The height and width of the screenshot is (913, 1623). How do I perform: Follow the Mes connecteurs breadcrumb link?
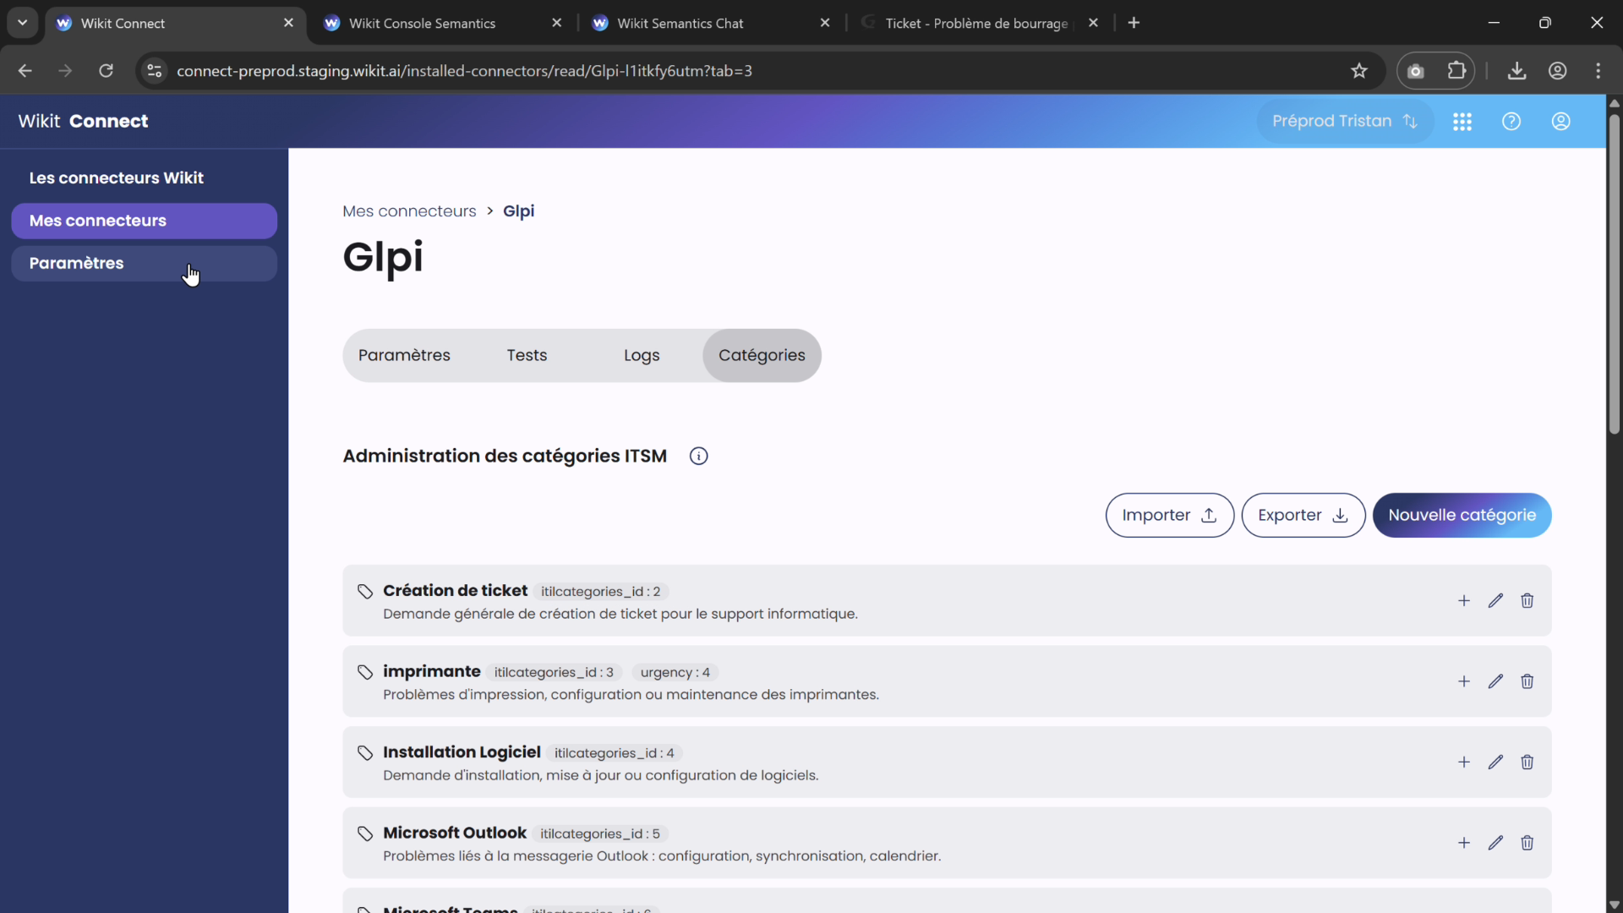pos(408,210)
